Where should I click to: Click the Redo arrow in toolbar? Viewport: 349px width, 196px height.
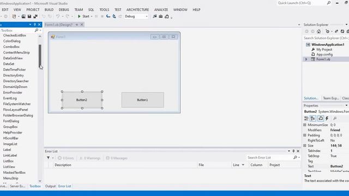click(68, 16)
